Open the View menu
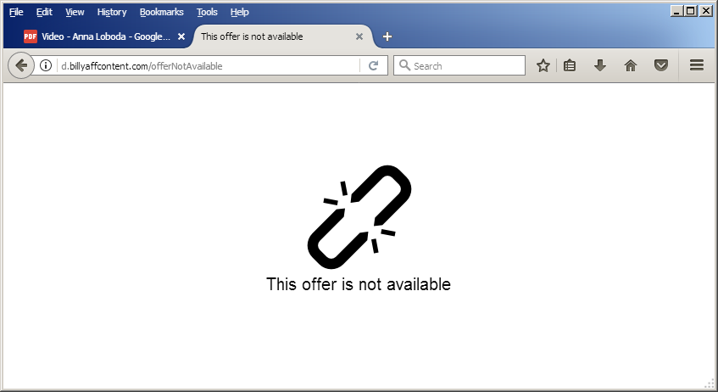Screen dimensions: 718x392 [75, 12]
